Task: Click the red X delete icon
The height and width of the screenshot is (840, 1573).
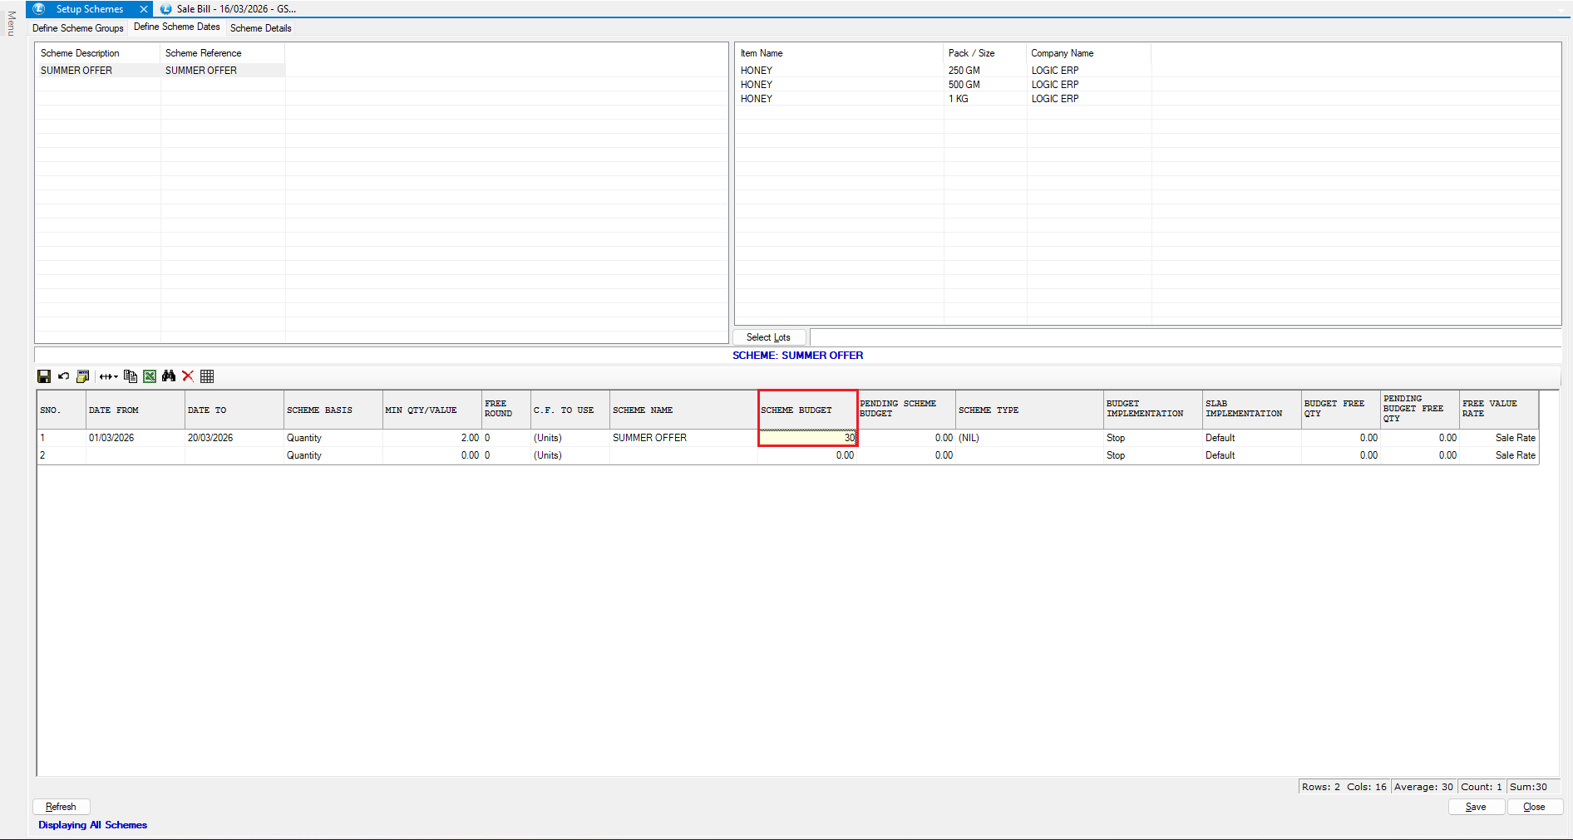Action: (188, 376)
